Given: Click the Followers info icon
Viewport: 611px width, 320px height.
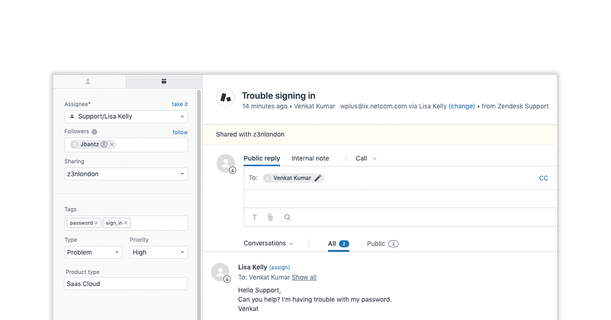Looking at the screenshot, I should (x=94, y=132).
